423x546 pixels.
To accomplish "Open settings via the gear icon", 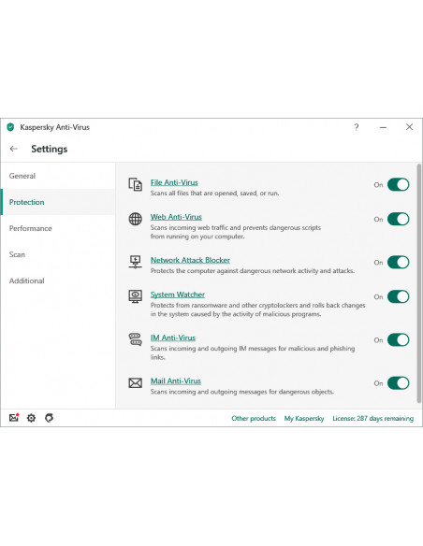I will 32,418.
